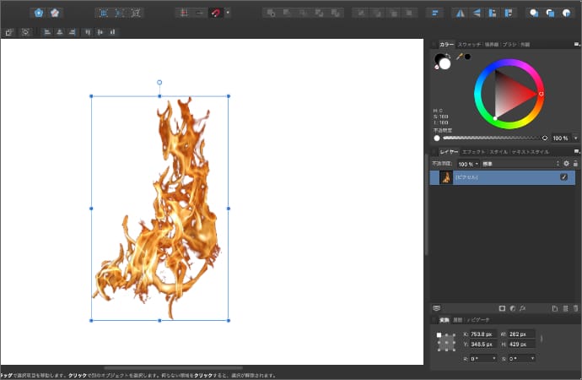Click the ナビゲータ panel tab label
The width and height of the screenshot is (582, 380).
[x=480, y=320]
